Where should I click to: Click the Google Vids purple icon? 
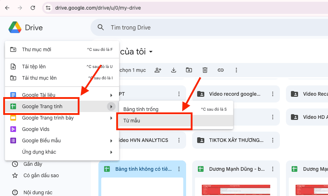tap(13, 129)
